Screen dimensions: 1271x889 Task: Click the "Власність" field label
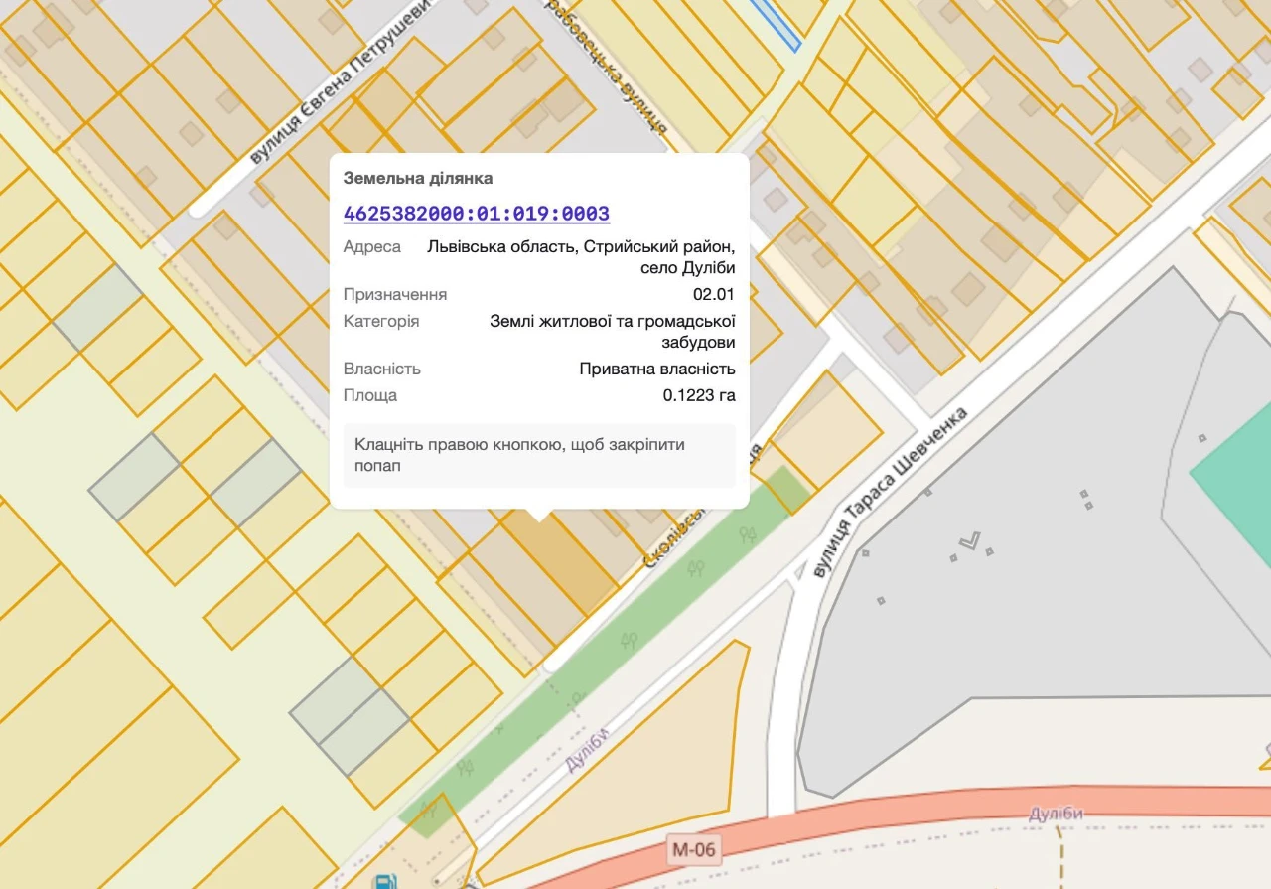[382, 369]
